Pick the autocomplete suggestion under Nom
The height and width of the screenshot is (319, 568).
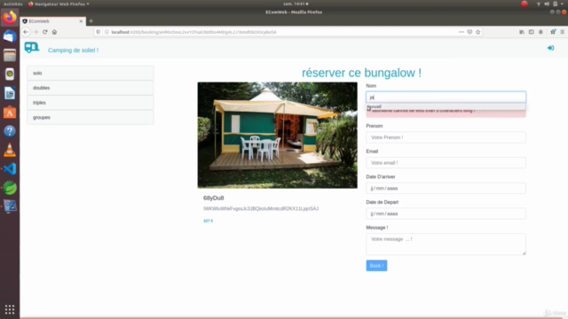tap(446, 106)
